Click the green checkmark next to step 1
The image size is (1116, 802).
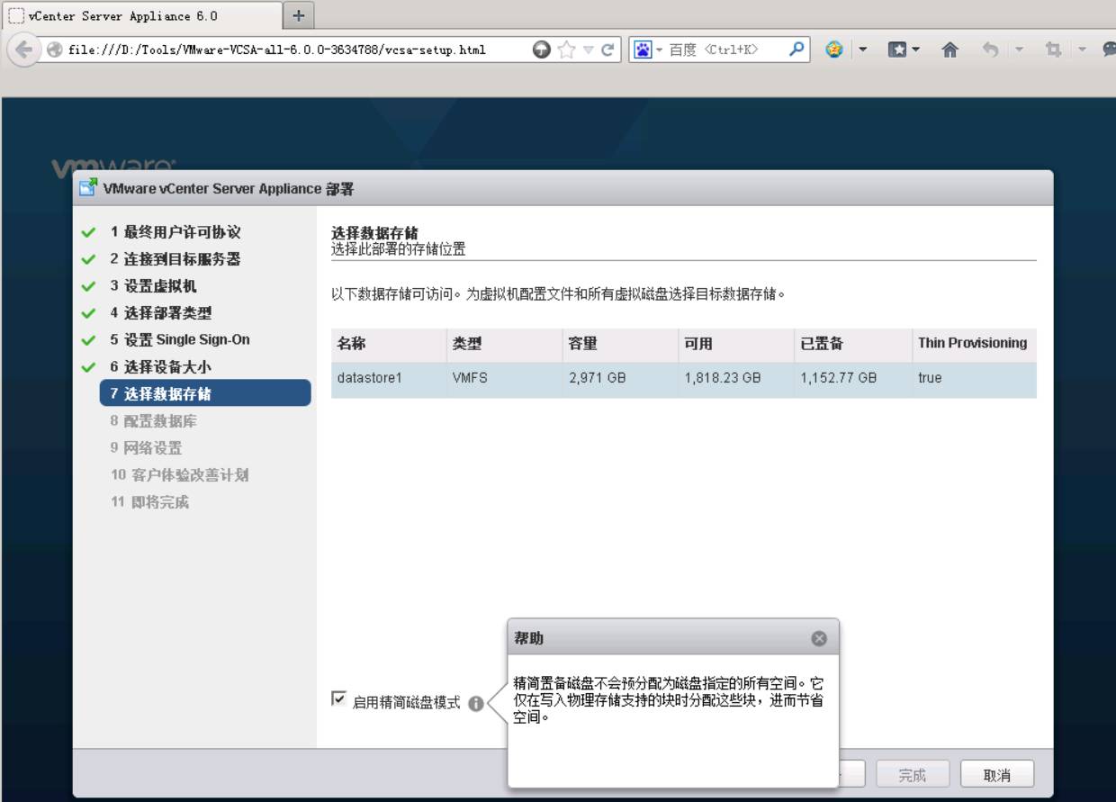[88, 232]
